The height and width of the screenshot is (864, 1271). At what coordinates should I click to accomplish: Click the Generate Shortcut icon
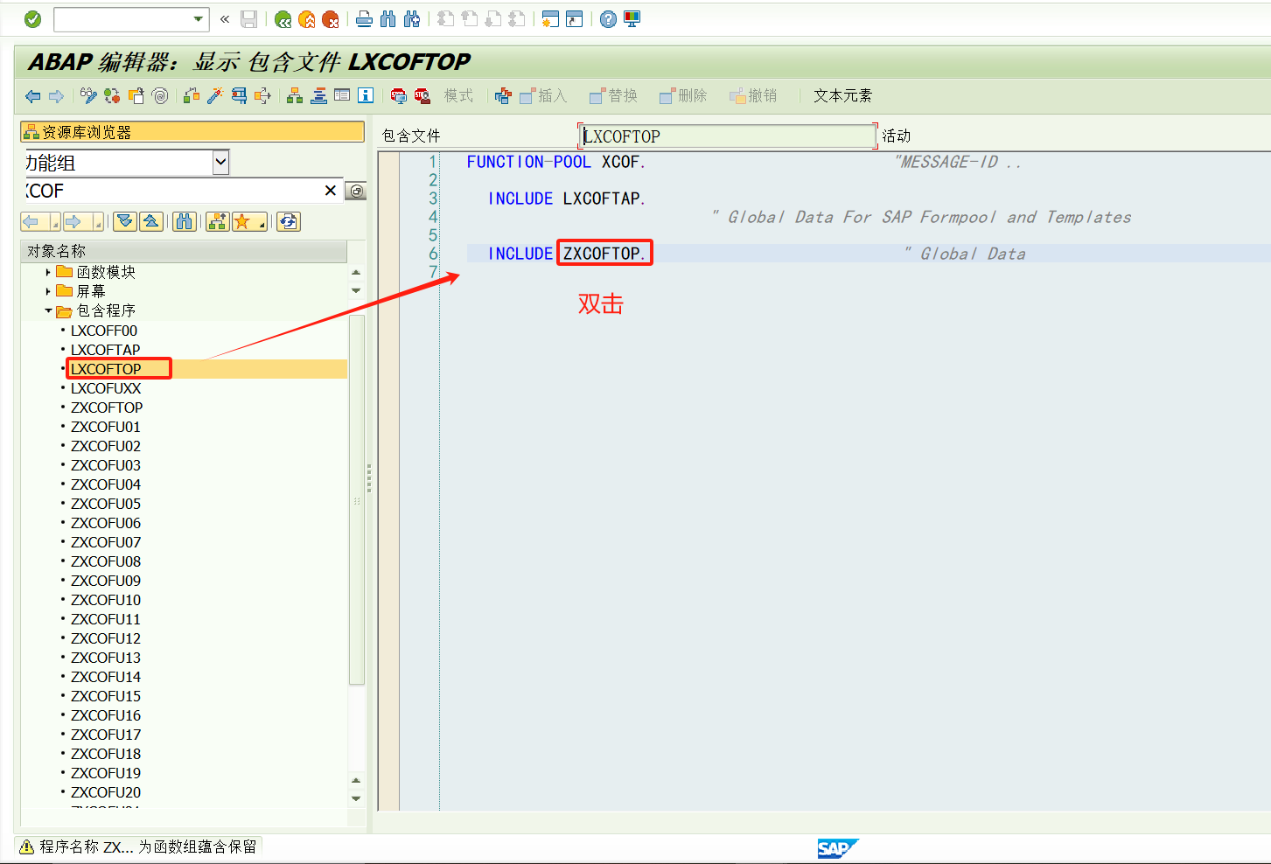click(x=574, y=19)
